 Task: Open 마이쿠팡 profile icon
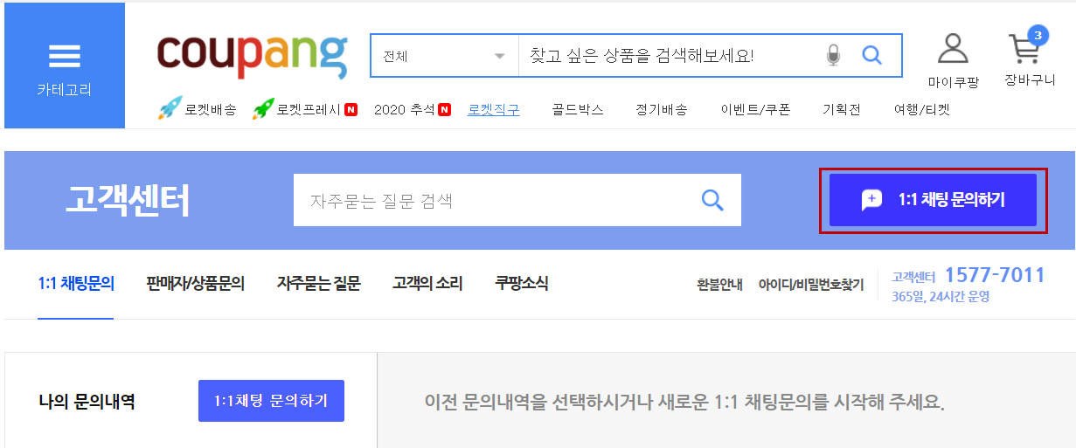pyautogui.click(x=953, y=49)
